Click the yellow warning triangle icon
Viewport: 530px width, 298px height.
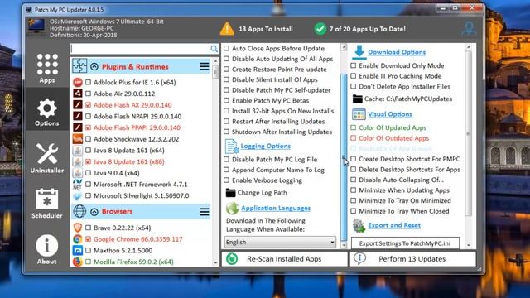227,29
